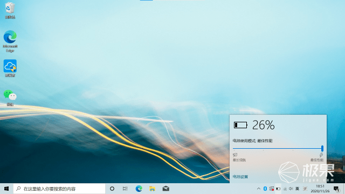Switch input language via the 英 indicator

[297, 189]
